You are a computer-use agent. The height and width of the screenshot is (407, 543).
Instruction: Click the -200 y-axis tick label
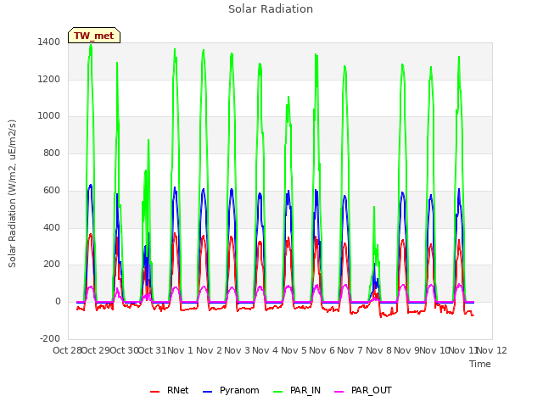[x=50, y=338]
